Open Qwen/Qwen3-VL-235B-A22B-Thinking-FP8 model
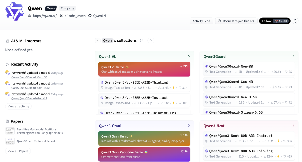Viewport: 302px width, 162px height. 144,112
